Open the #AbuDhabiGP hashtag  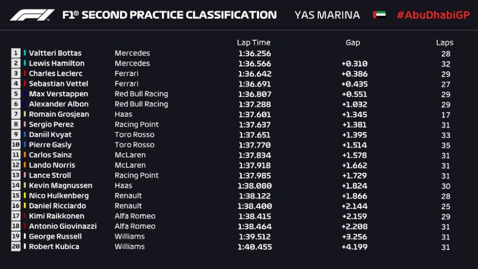[433, 15]
